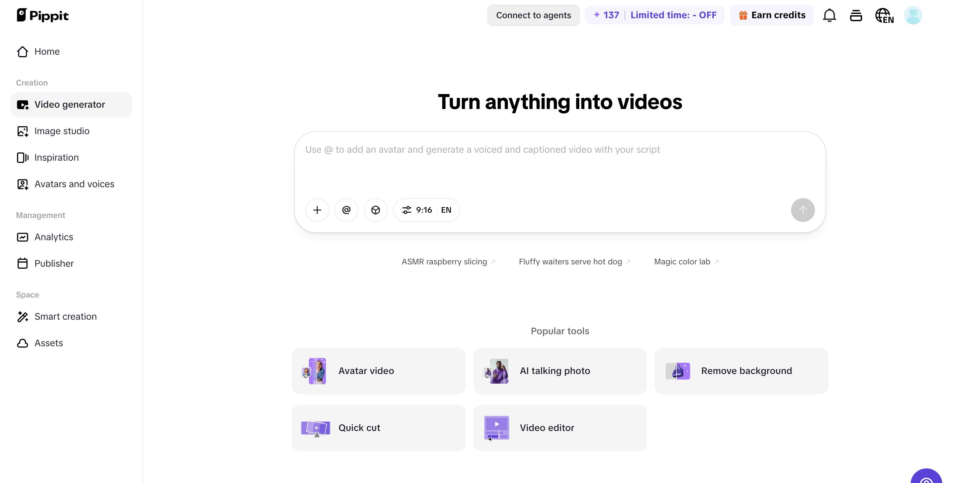Image resolution: width=955 pixels, height=483 pixels.
Task: Open AI talking photo tool
Action: 560,371
